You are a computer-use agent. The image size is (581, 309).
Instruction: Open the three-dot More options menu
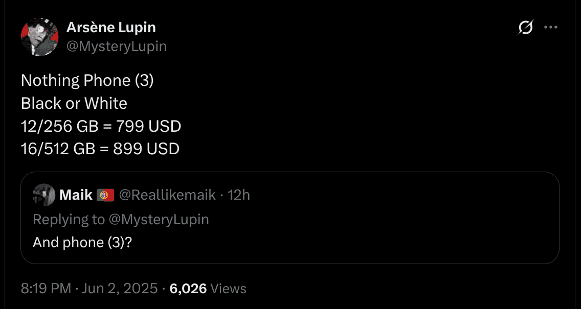point(550,28)
